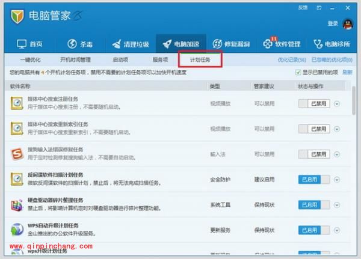Click the 状态与操作 column header
Image resolution: width=361 pixels, height=259 pixels.
(310, 87)
